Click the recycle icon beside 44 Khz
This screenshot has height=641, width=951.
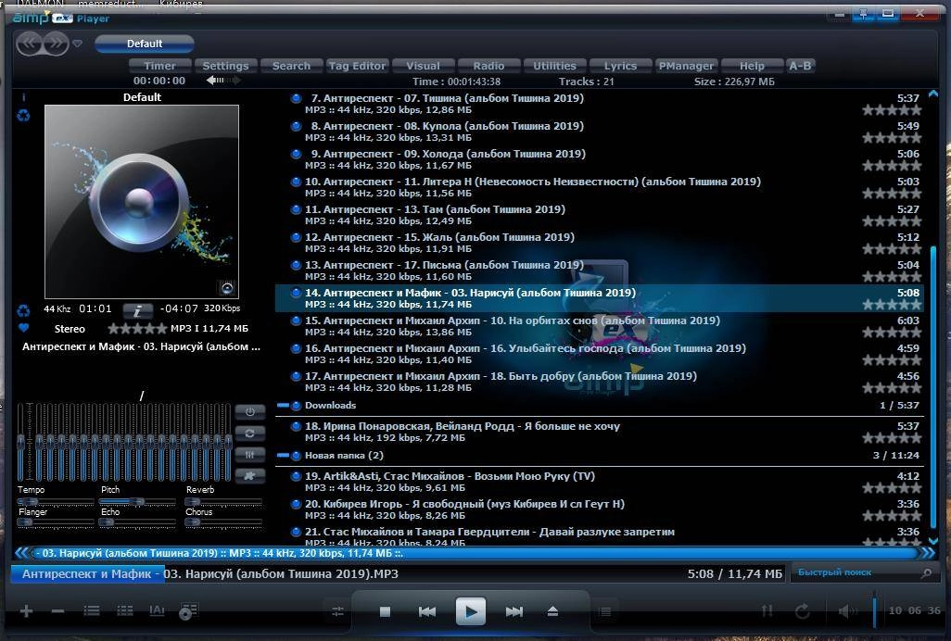[24, 311]
